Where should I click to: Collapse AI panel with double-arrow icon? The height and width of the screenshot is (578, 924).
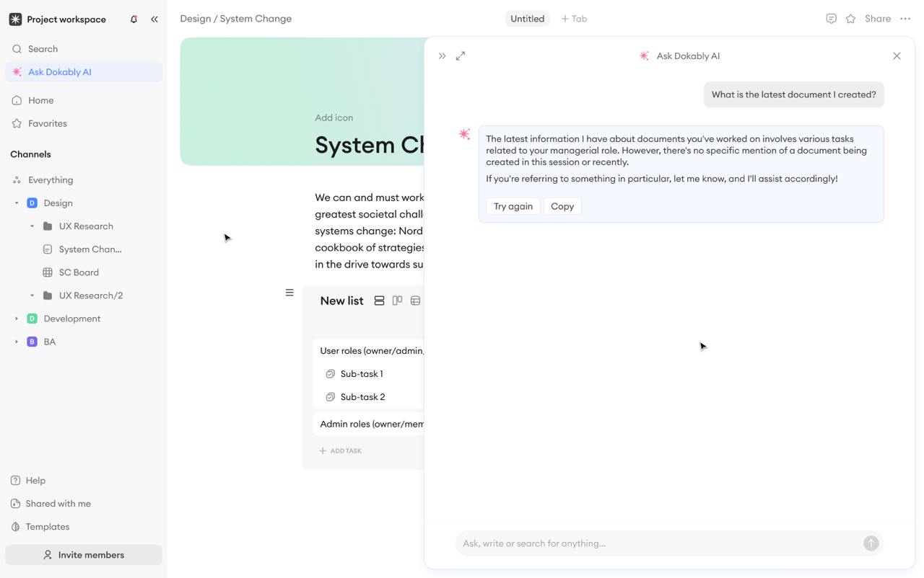click(x=442, y=55)
